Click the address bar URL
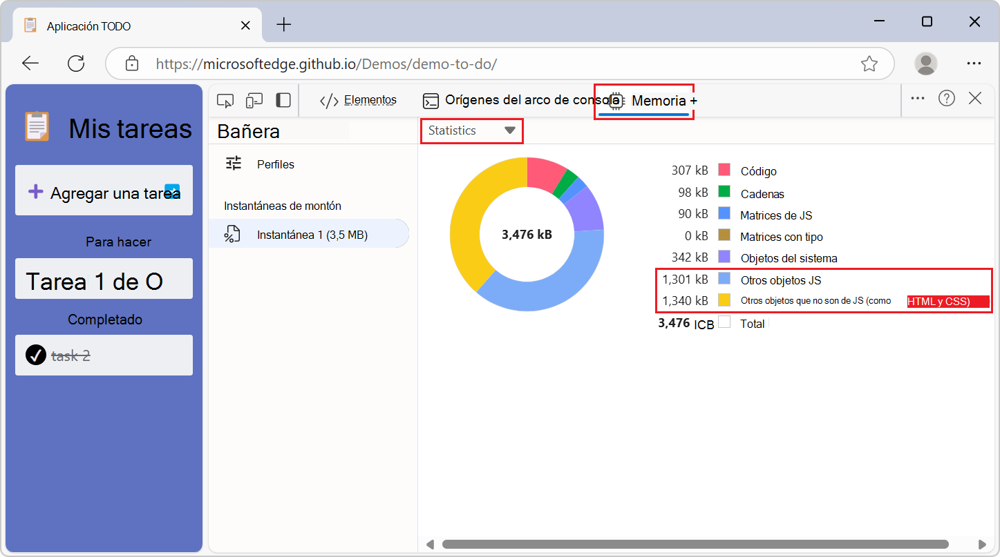Viewport: 1000px width, 557px height. (x=326, y=64)
